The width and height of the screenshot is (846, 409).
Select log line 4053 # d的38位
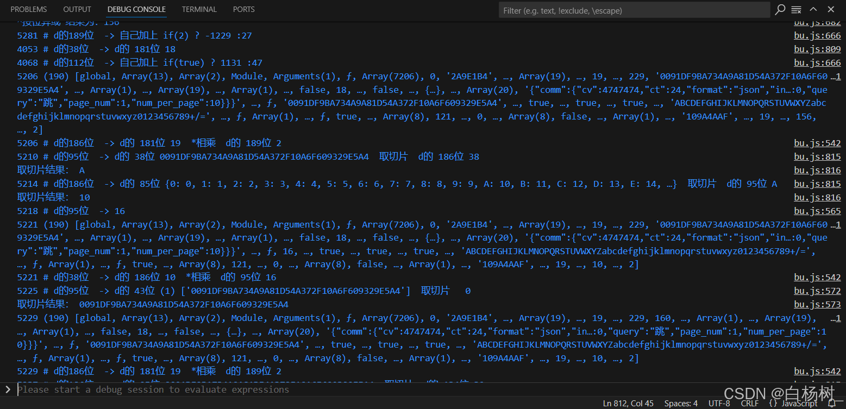coord(96,49)
